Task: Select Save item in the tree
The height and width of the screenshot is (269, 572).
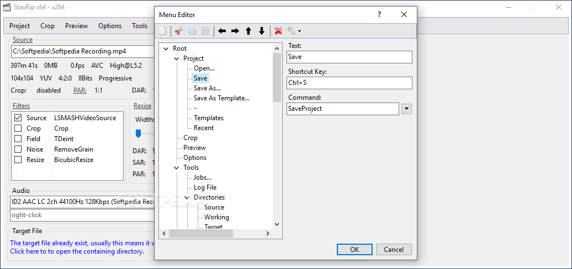Action: [x=200, y=78]
